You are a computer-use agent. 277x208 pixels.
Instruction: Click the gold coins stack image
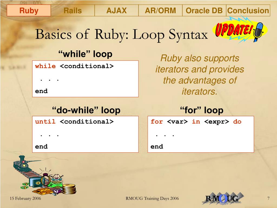69,188
